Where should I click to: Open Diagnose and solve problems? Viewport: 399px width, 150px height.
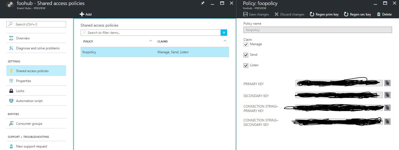point(38,48)
